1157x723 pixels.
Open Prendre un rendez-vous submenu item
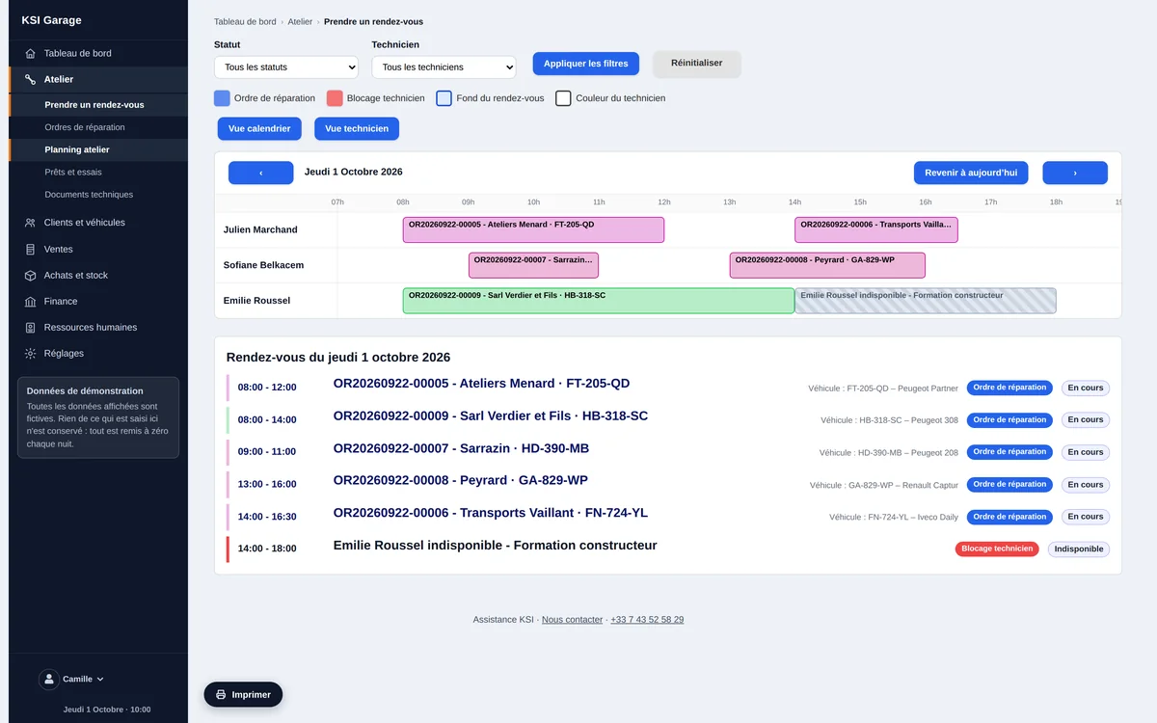(94, 105)
